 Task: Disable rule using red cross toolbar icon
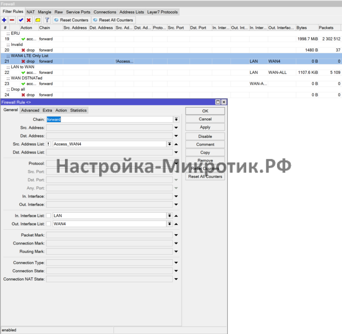pos(28,20)
